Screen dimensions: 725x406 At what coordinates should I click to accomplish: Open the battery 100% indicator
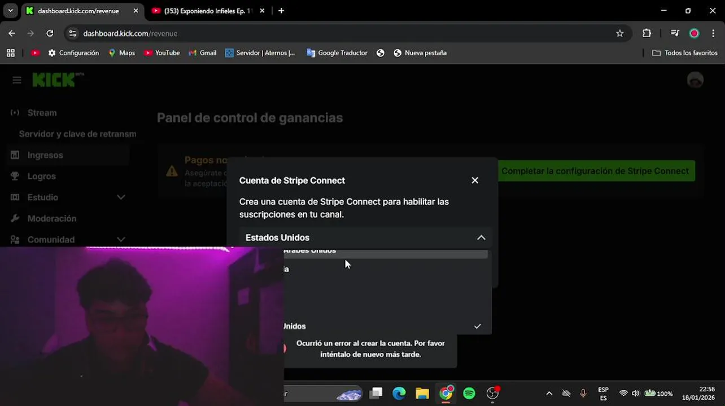(x=659, y=394)
